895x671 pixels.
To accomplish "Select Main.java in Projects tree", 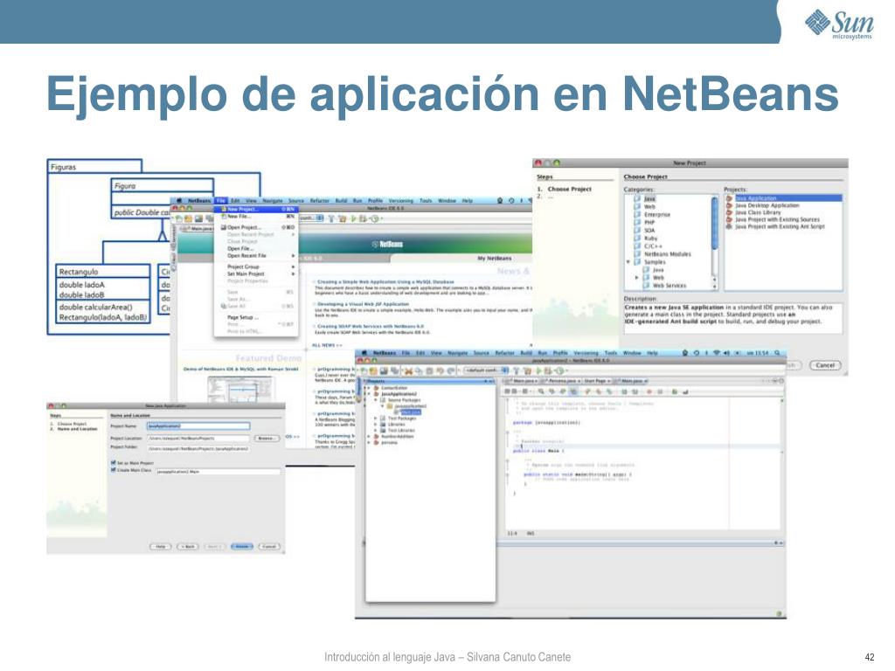I will click(x=412, y=412).
